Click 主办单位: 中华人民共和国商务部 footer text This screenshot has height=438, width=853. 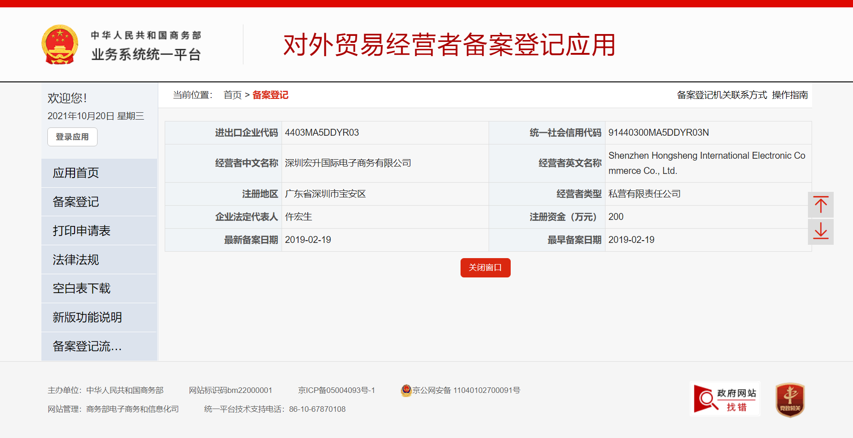point(105,390)
